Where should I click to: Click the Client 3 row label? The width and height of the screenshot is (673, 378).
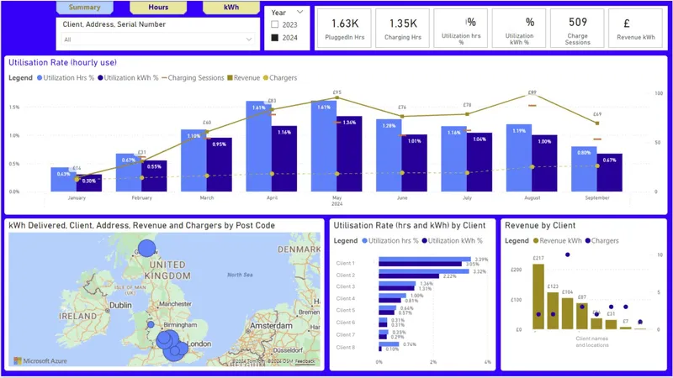346,286
